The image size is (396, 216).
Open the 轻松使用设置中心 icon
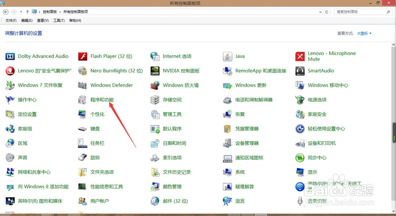tap(300, 129)
